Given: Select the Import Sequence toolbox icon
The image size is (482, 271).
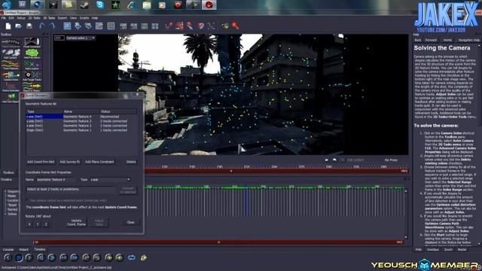Looking at the screenshot, I should coord(11,42).
